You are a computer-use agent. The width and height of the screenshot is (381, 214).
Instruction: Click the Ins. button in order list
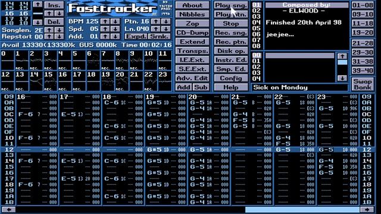pyautogui.click(x=54, y=5)
